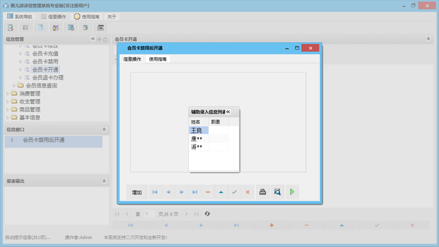Collapse the 信息管理 panel with the double chevron

click(x=93, y=39)
